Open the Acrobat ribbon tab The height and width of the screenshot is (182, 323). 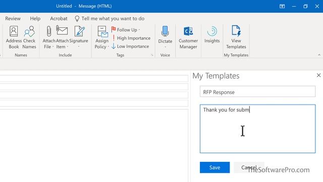[59, 19]
